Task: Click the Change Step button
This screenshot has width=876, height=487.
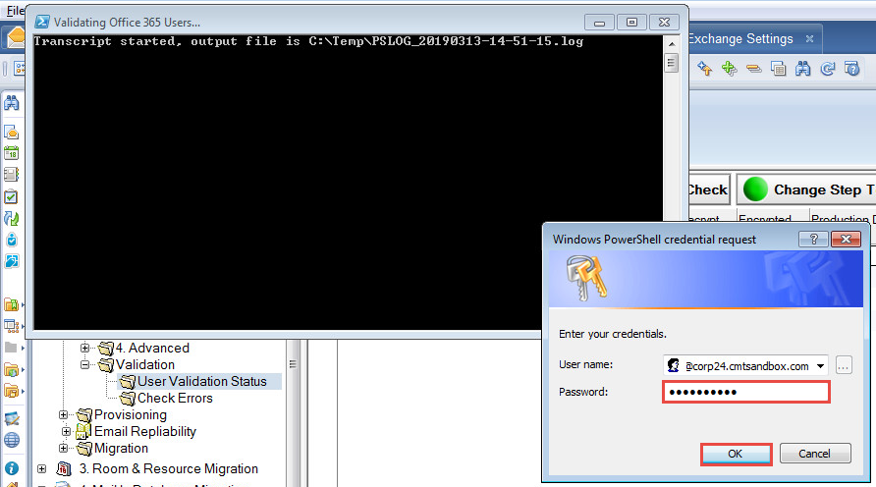Action: (807, 189)
